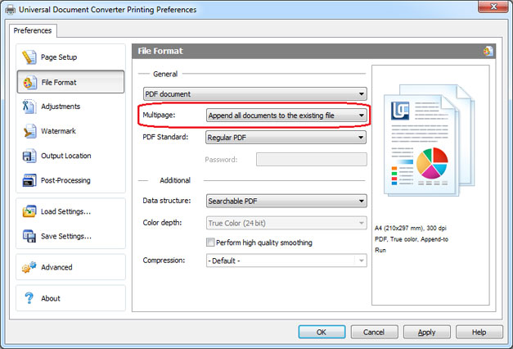Open the Multipage append documents dropdown
The width and height of the screenshot is (513, 349).
tap(286, 116)
